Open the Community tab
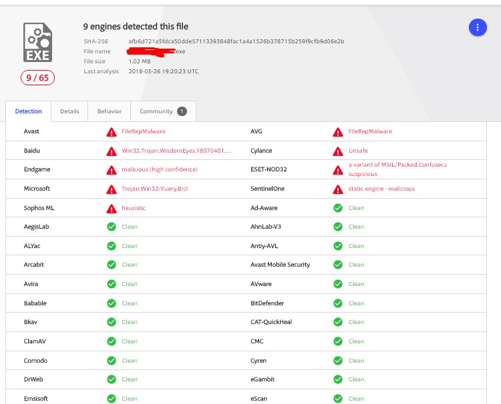501x404 pixels. pyautogui.click(x=163, y=111)
